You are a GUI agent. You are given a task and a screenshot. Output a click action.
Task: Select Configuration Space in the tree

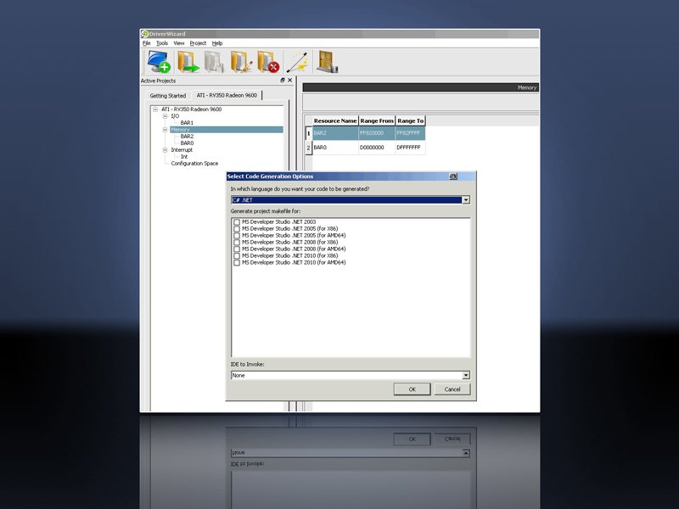[194, 164]
